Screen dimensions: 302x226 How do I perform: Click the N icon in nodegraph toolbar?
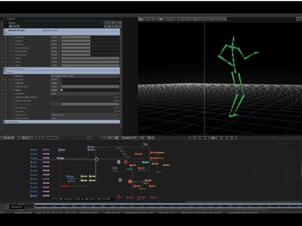point(5,138)
